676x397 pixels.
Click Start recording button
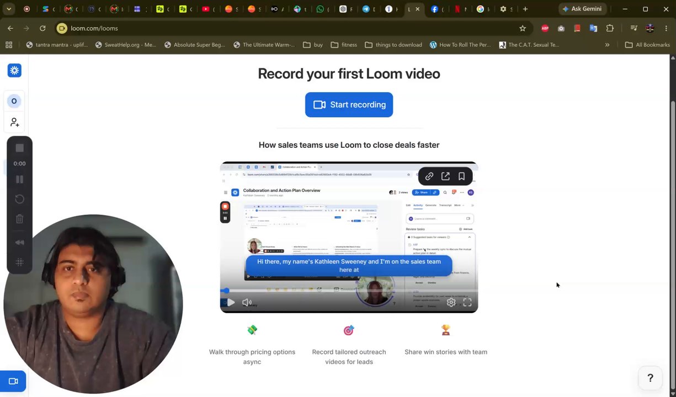349,105
